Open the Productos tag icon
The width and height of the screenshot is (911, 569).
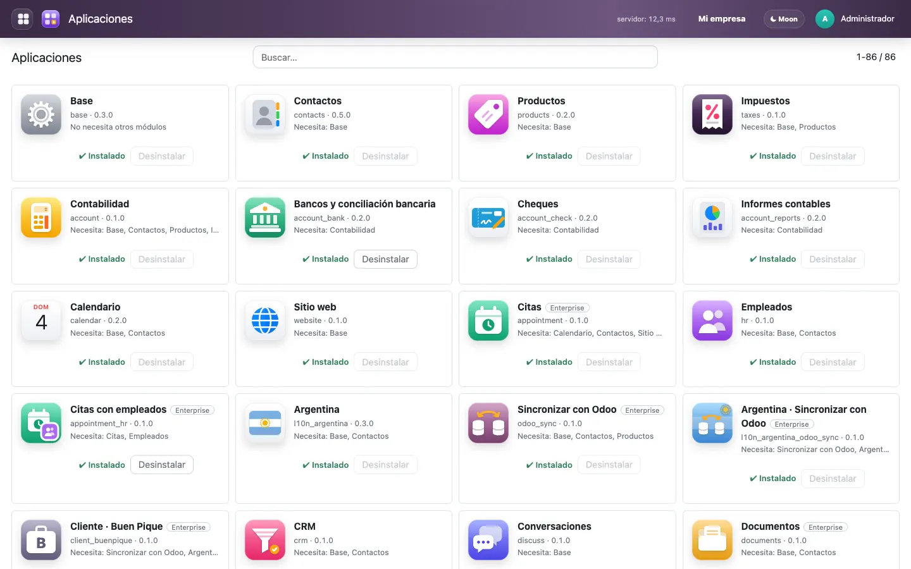[x=488, y=114]
